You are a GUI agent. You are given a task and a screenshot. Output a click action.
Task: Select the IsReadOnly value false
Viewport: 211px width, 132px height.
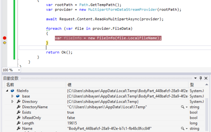(x=71, y=118)
